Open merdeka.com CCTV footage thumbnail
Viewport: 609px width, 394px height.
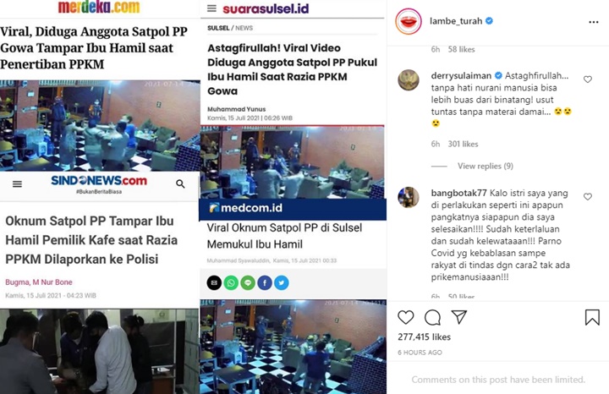pos(100,126)
